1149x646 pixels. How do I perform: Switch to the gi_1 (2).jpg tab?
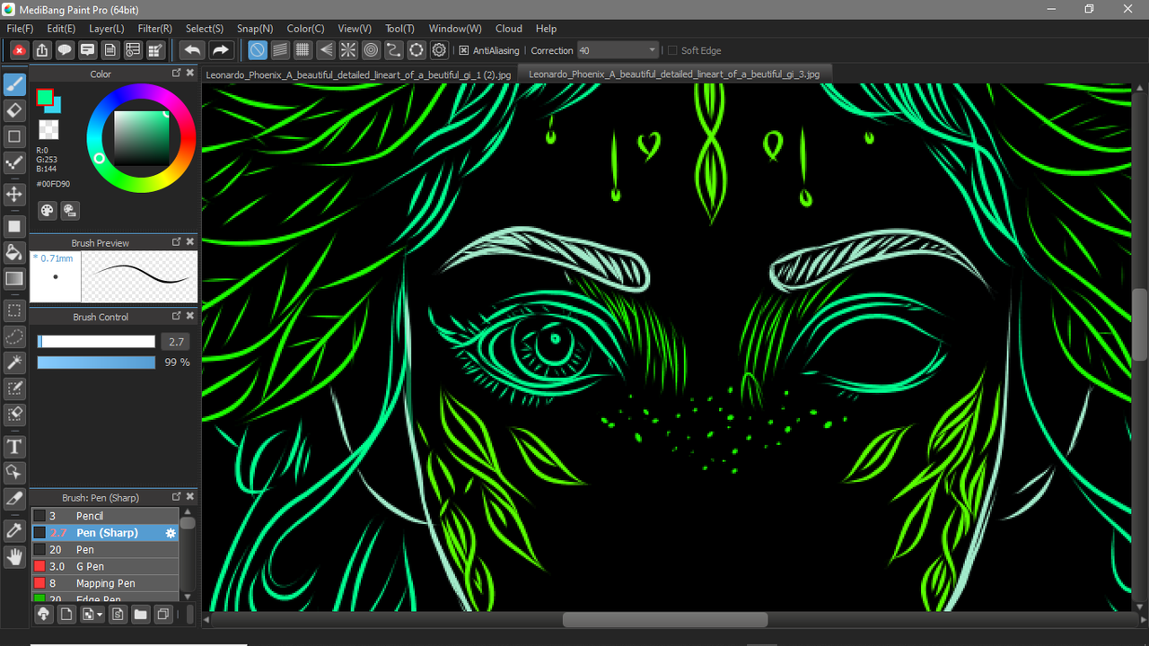tap(358, 74)
